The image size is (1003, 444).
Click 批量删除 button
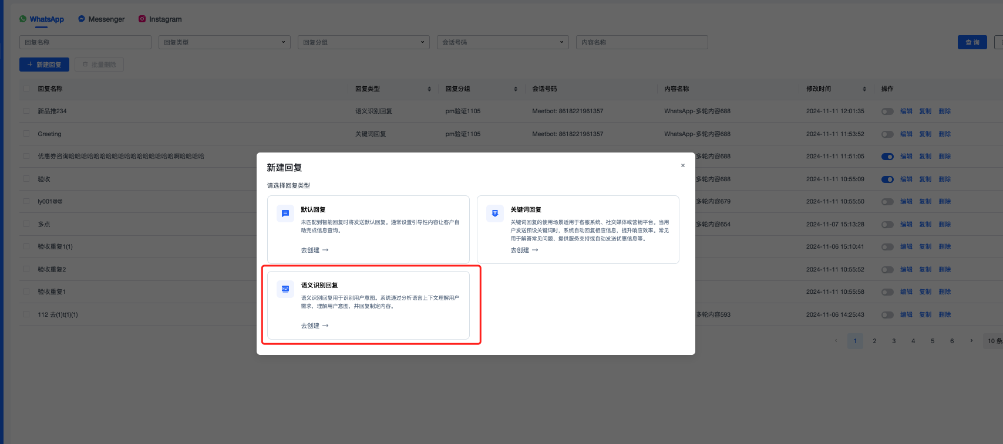[x=99, y=65]
